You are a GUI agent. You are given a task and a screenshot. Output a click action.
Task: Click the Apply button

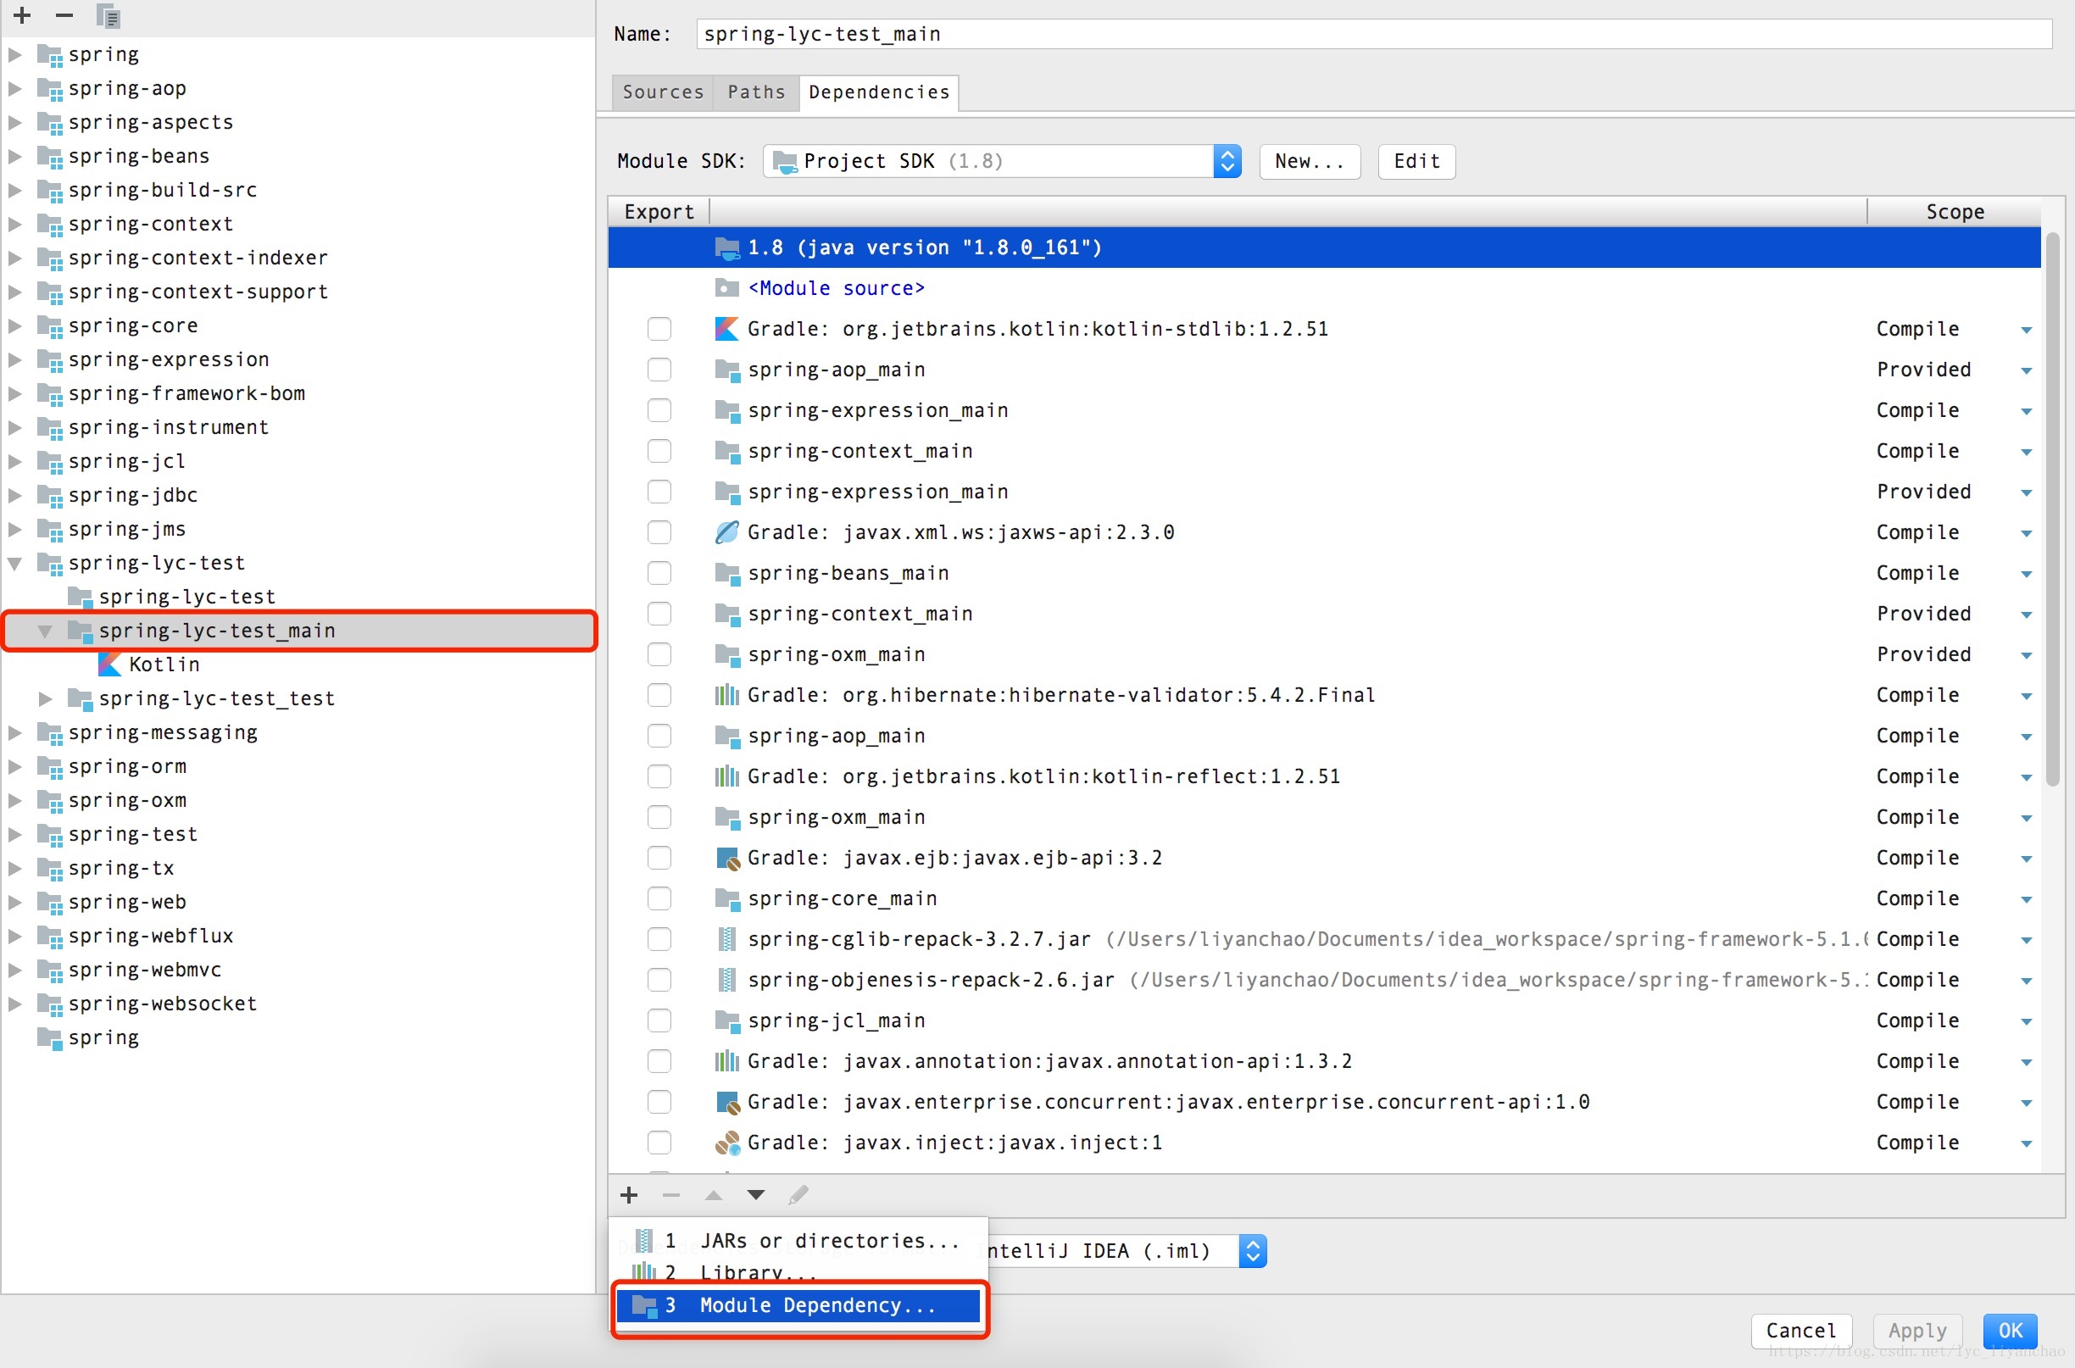1917,1332
